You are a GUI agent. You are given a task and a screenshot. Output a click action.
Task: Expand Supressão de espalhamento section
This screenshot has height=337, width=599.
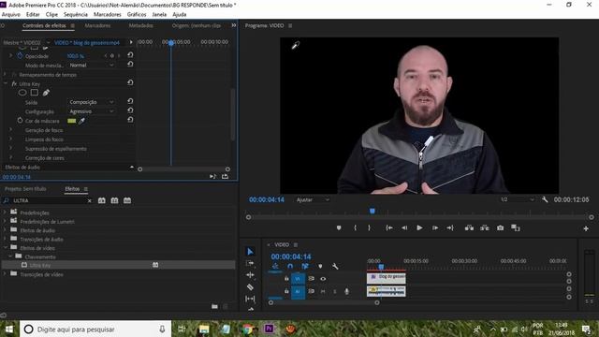(x=10, y=148)
